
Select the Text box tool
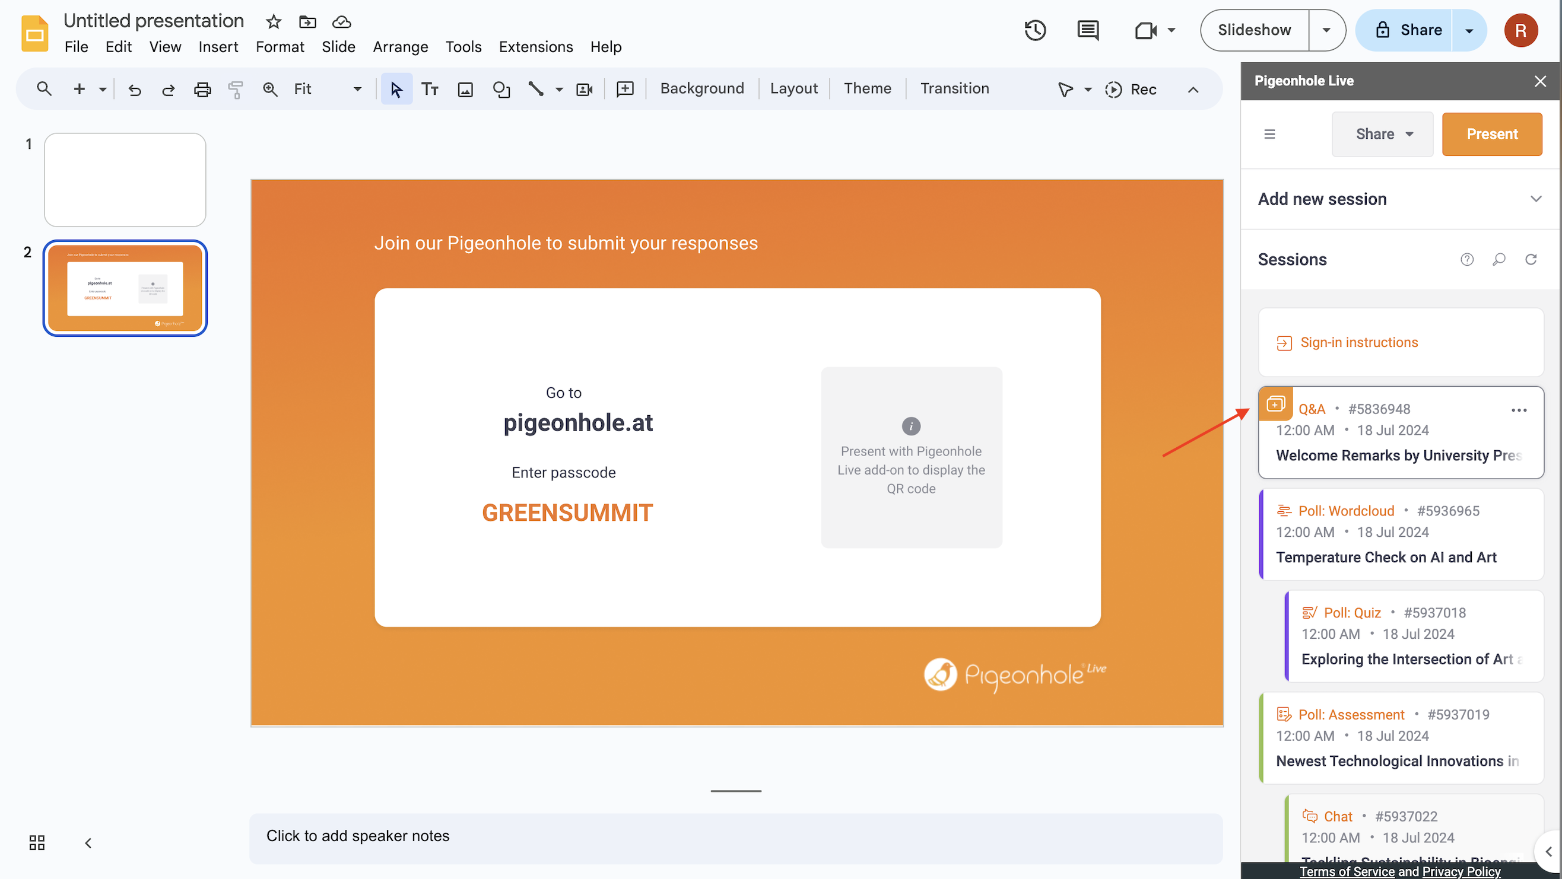click(x=430, y=89)
